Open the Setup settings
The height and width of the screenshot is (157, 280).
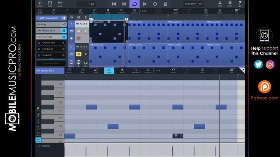pyautogui.click(x=230, y=4)
